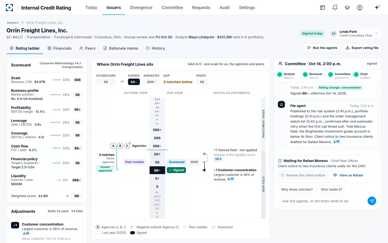
Task: Switch to the Divergence tab
Action: click(x=141, y=8)
